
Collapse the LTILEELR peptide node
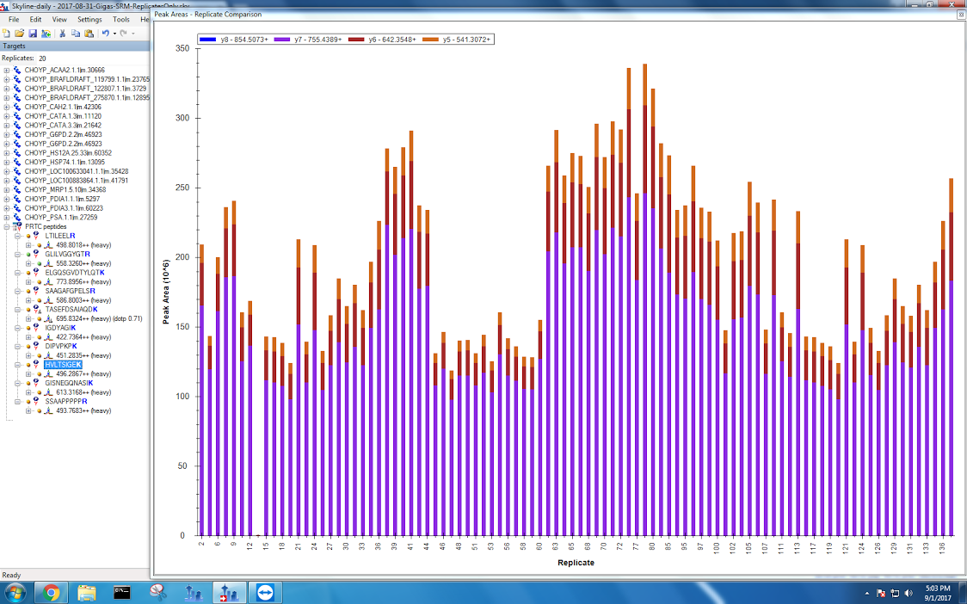tap(18, 236)
